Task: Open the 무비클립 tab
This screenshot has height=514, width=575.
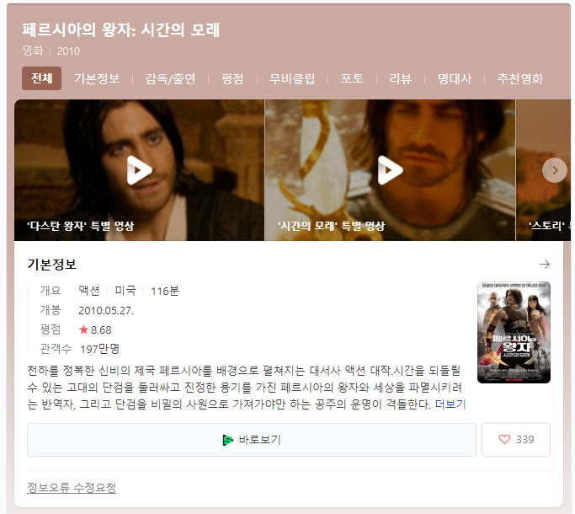Action: click(292, 78)
